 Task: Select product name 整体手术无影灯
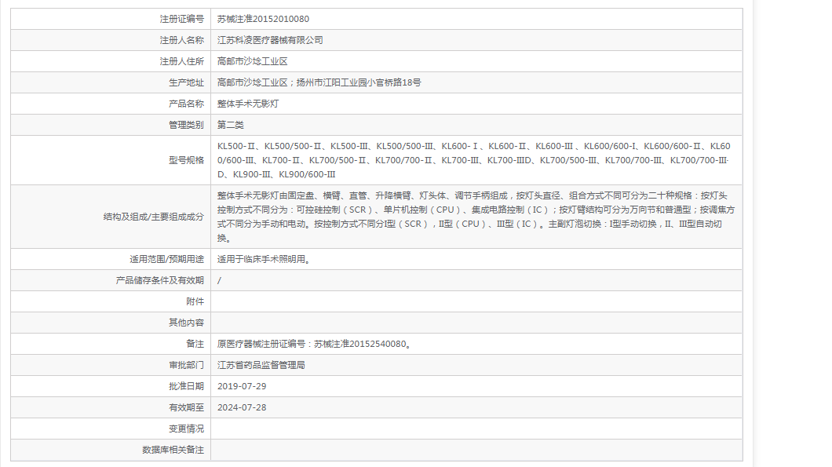(x=248, y=104)
